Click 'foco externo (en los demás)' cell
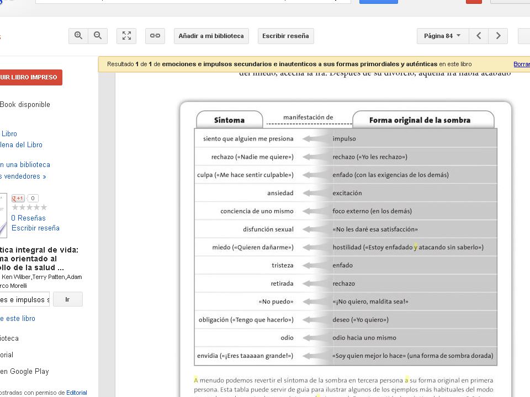Image resolution: width=530 pixels, height=397 pixels. [372, 211]
